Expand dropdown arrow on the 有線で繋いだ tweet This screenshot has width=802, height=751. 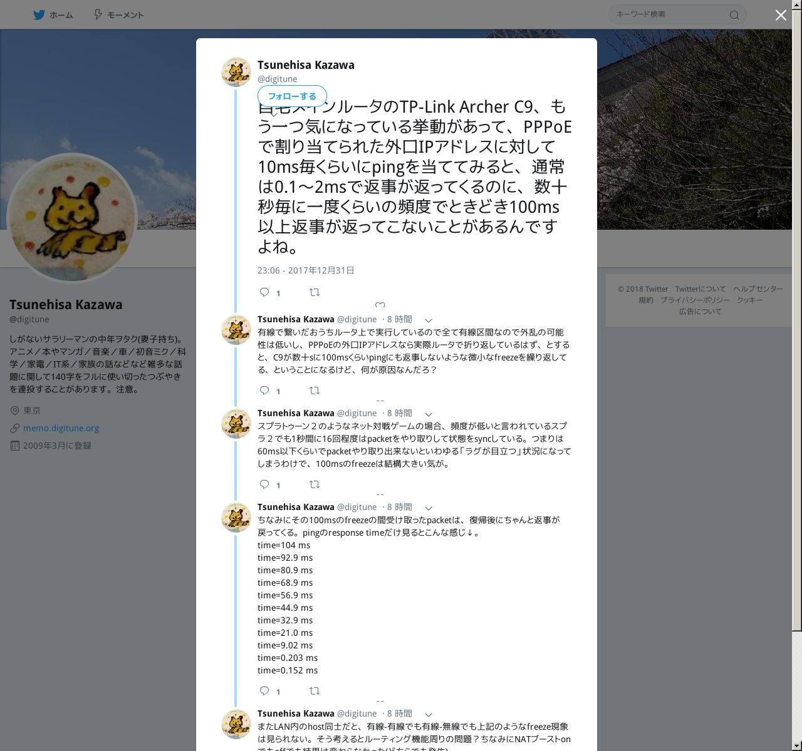[x=429, y=320]
